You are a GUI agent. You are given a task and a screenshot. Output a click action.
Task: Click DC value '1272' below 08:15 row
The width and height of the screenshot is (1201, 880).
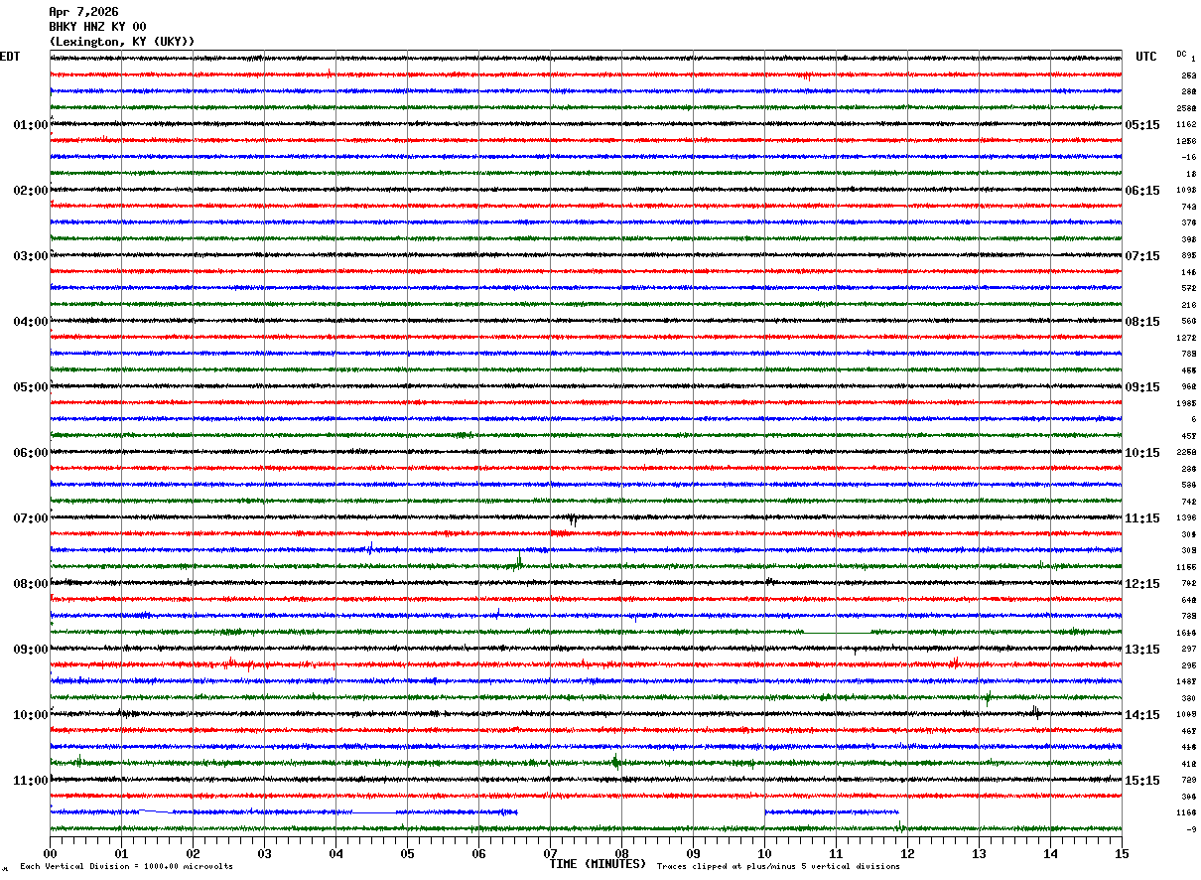[1186, 338]
